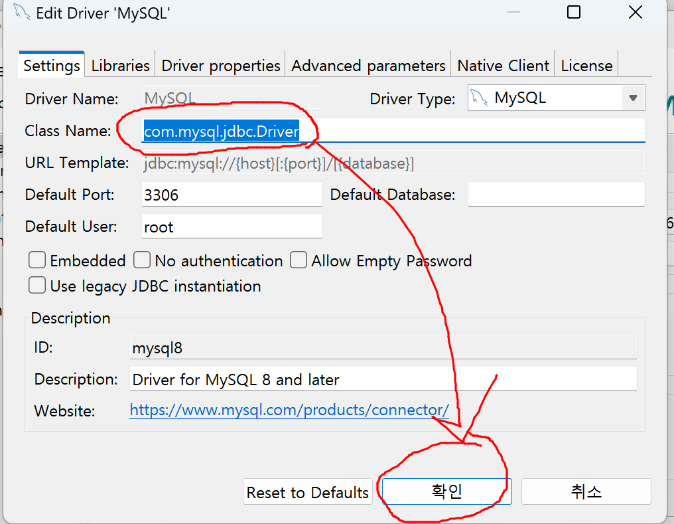Maximize the Edit Driver window
Viewport: 674px width, 524px height.
(574, 12)
